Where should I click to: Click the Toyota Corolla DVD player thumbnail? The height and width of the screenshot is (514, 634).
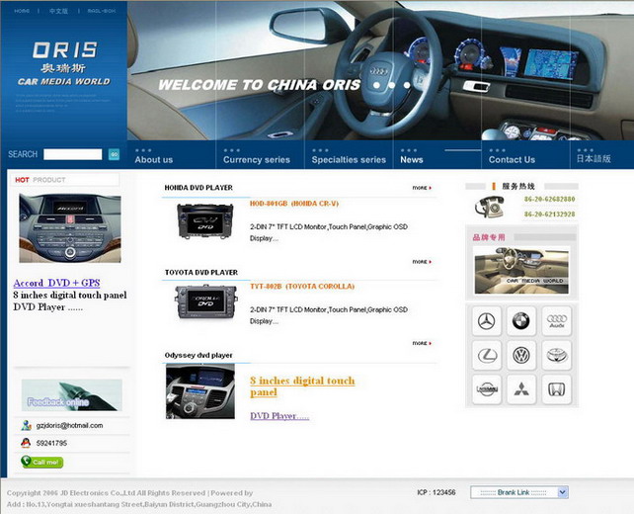point(205,301)
